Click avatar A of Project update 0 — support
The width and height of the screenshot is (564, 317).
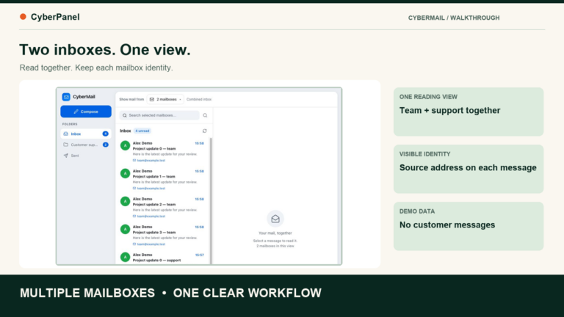point(125,257)
